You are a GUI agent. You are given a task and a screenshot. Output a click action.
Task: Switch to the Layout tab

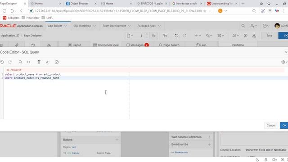point(75,45)
